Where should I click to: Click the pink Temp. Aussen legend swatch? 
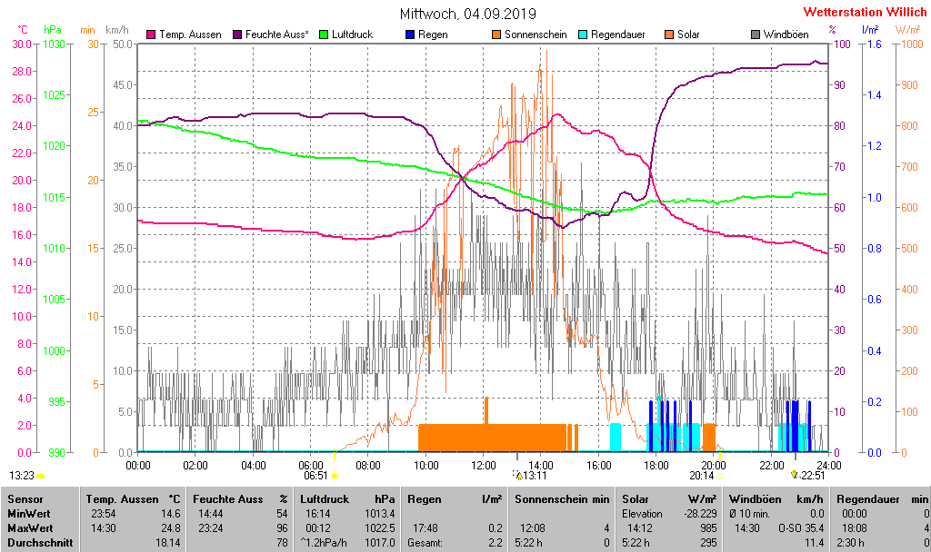click(x=151, y=35)
